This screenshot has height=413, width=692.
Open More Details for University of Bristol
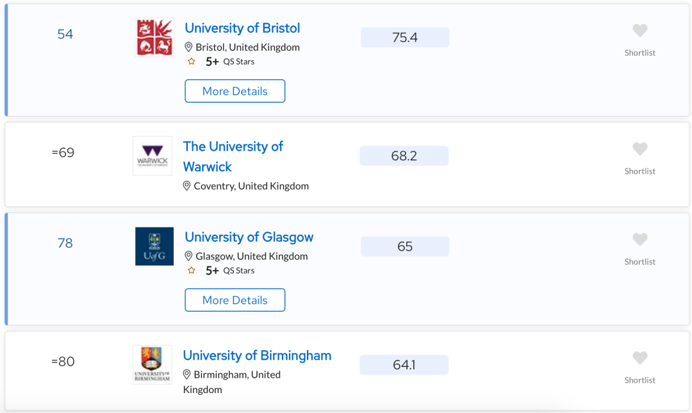[x=235, y=91]
